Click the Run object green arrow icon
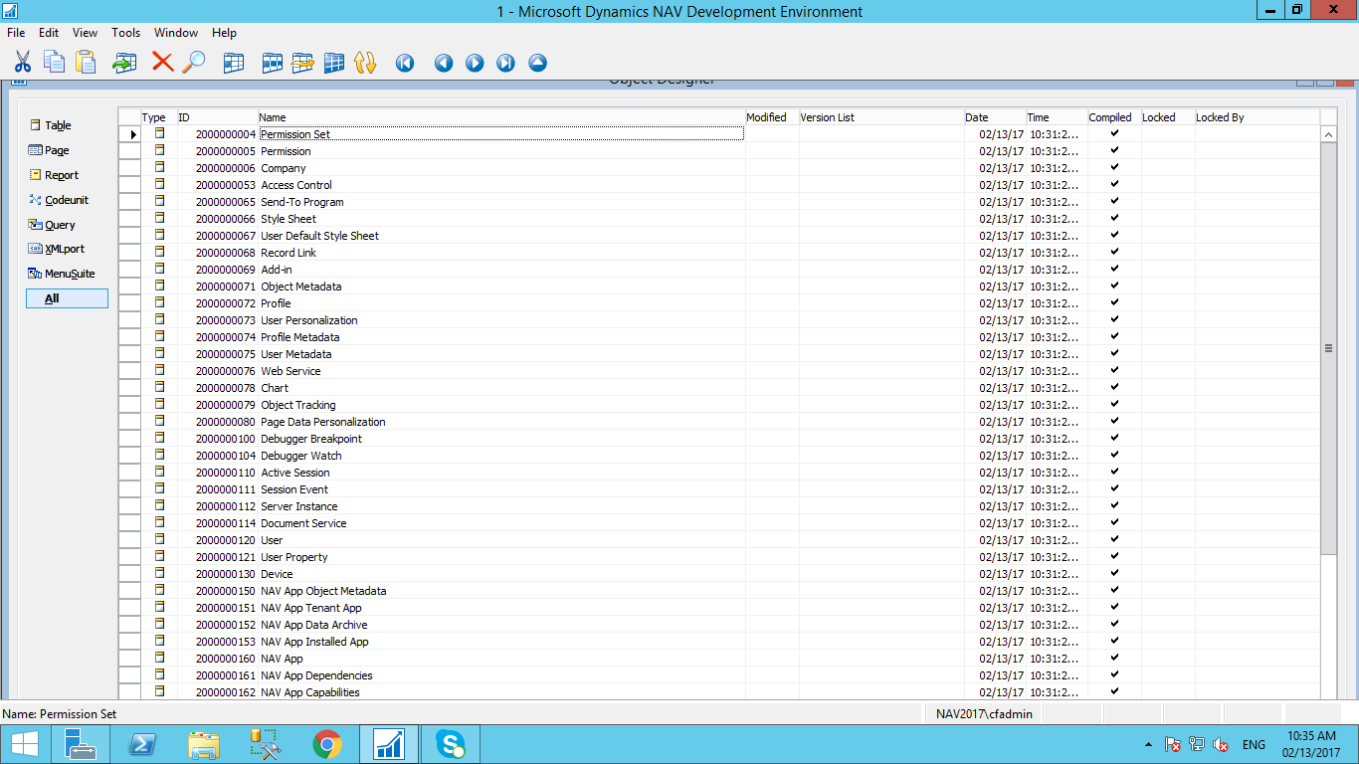1359x764 pixels. pos(124,63)
